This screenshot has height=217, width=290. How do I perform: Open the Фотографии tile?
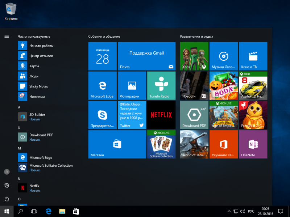click(x=132, y=86)
